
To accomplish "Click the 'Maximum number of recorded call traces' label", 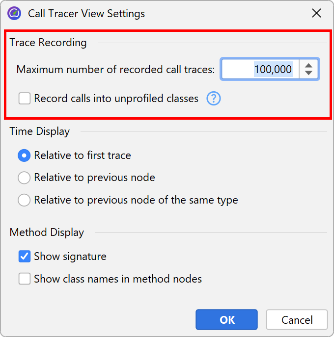I will (115, 70).
